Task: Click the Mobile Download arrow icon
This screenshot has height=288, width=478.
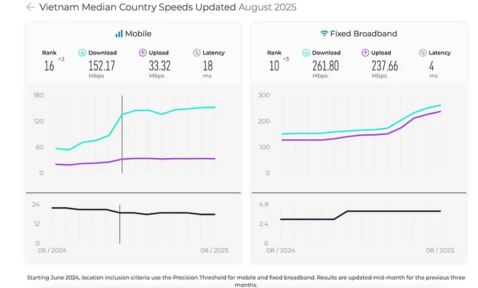Action: click(x=82, y=53)
